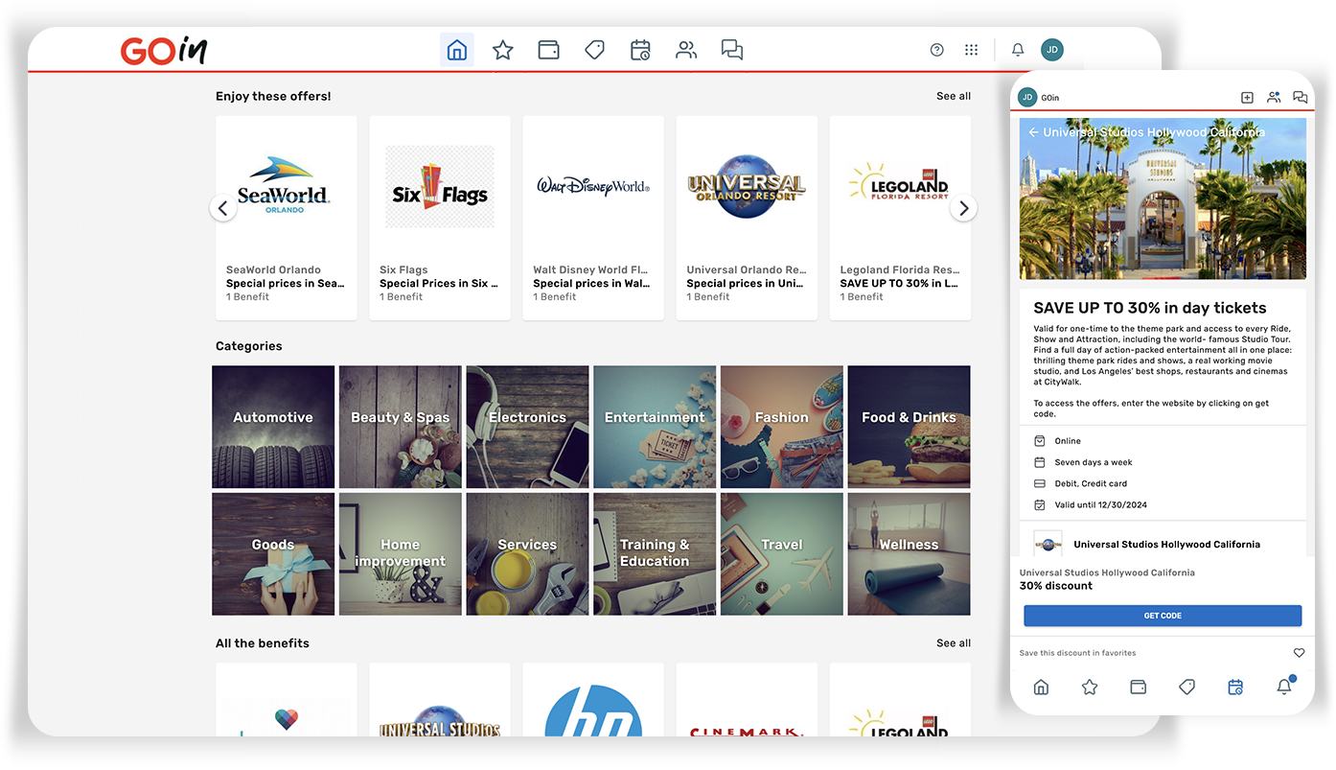Screen dimensions: 1336x770
Task: Open the Universal Orlando Resort offer card
Action: [x=747, y=219]
